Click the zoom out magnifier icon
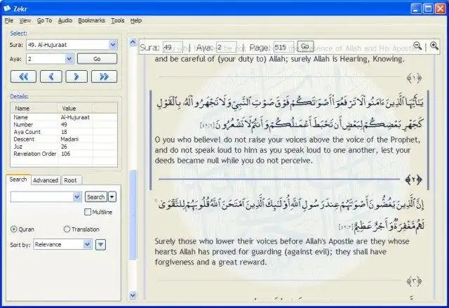This screenshot has width=449, height=308. (417, 46)
